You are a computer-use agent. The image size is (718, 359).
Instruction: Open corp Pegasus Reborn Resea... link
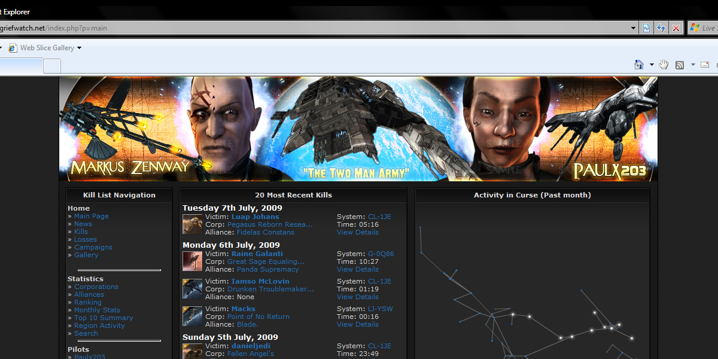click(x=270, y=224)
